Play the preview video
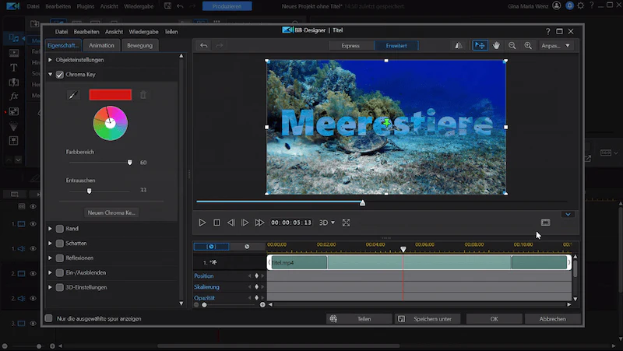The width and height of the screenshot is (623, 351). click(202, 223)
